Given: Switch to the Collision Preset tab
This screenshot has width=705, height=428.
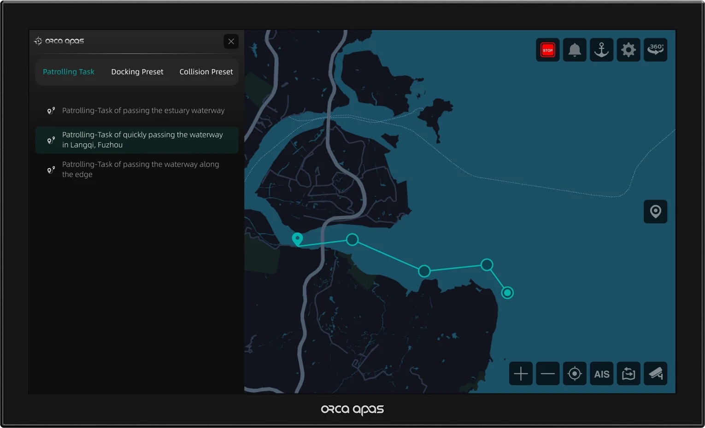Looking at the screenshot, I should [206, 72].
